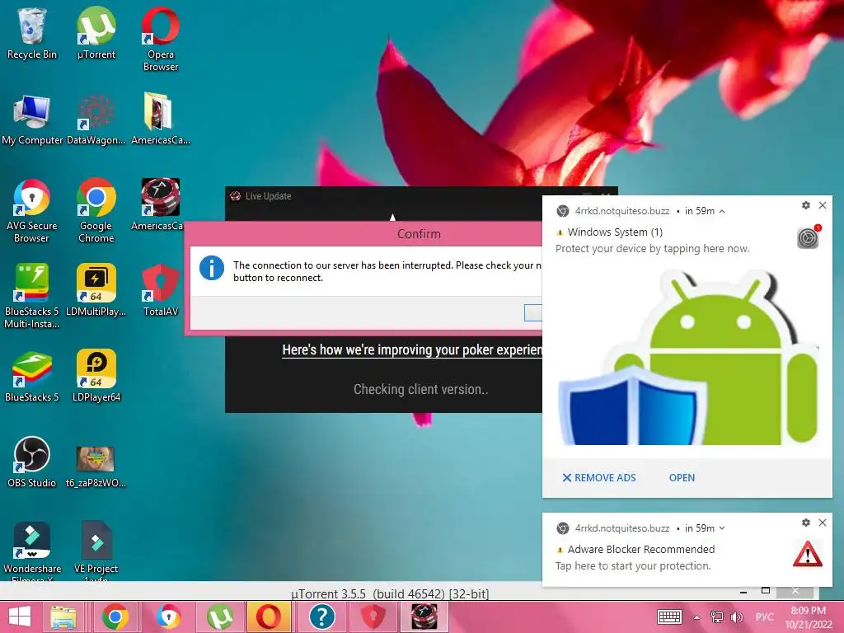Click the Android shield notification image
Screen dimensions: 844x633
point(687,358)
